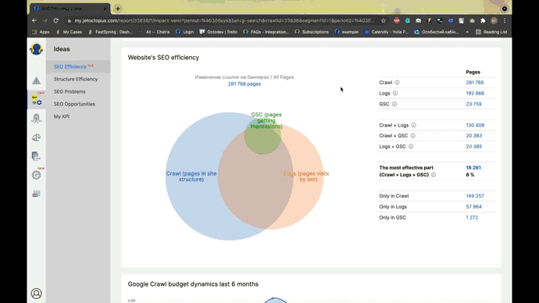Viewport: 539px width, 303px height.
Task: Select SEO Efficiency in Ideas menu
Action: [70, 66]
